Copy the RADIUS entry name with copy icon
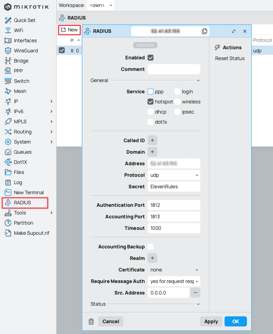This screenshot has width=273, height=334. (204, 31)
